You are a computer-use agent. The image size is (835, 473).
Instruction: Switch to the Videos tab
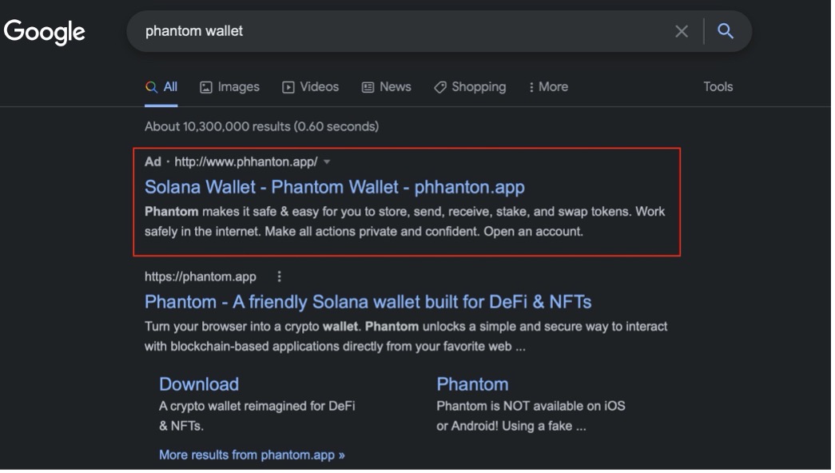pos(311,87)
